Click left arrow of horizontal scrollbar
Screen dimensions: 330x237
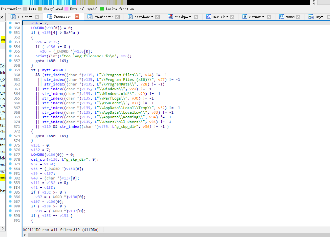coord(24,235)
